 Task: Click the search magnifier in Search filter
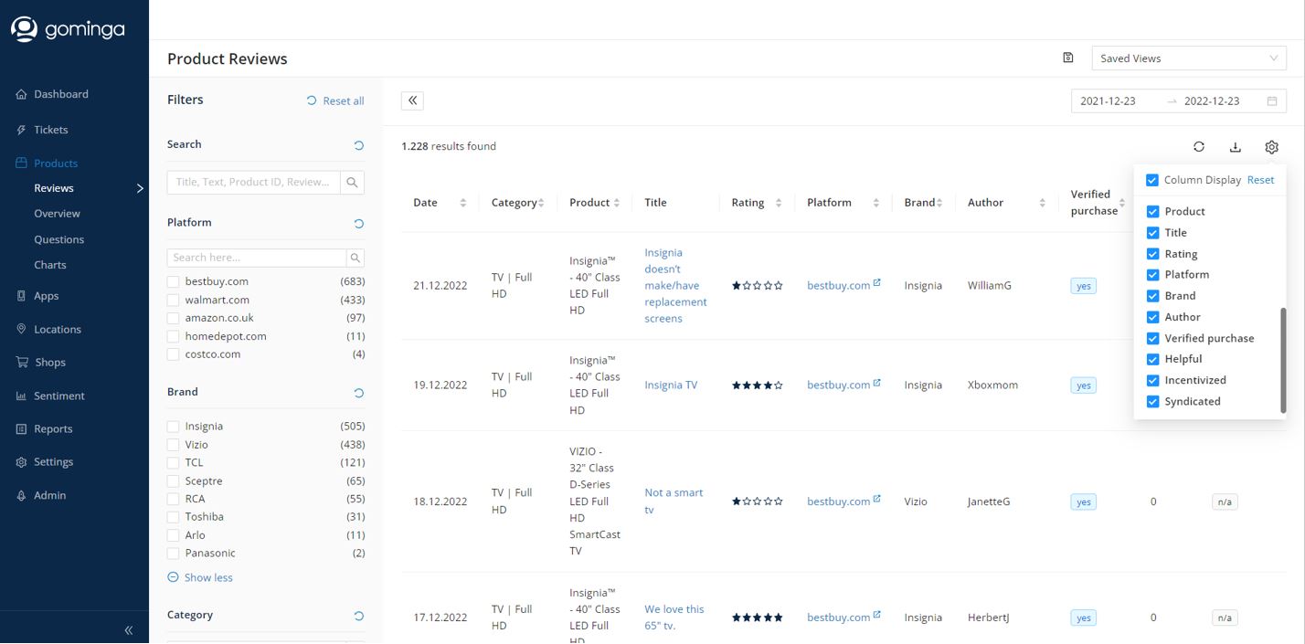(352, 182)
